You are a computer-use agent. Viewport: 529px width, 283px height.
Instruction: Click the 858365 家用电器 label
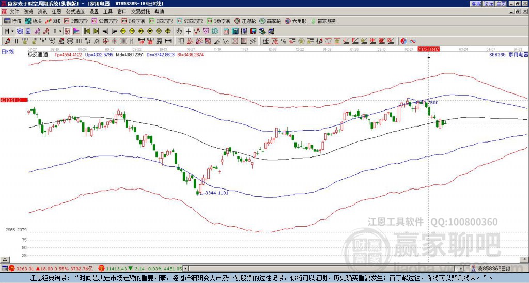point(508,54)
